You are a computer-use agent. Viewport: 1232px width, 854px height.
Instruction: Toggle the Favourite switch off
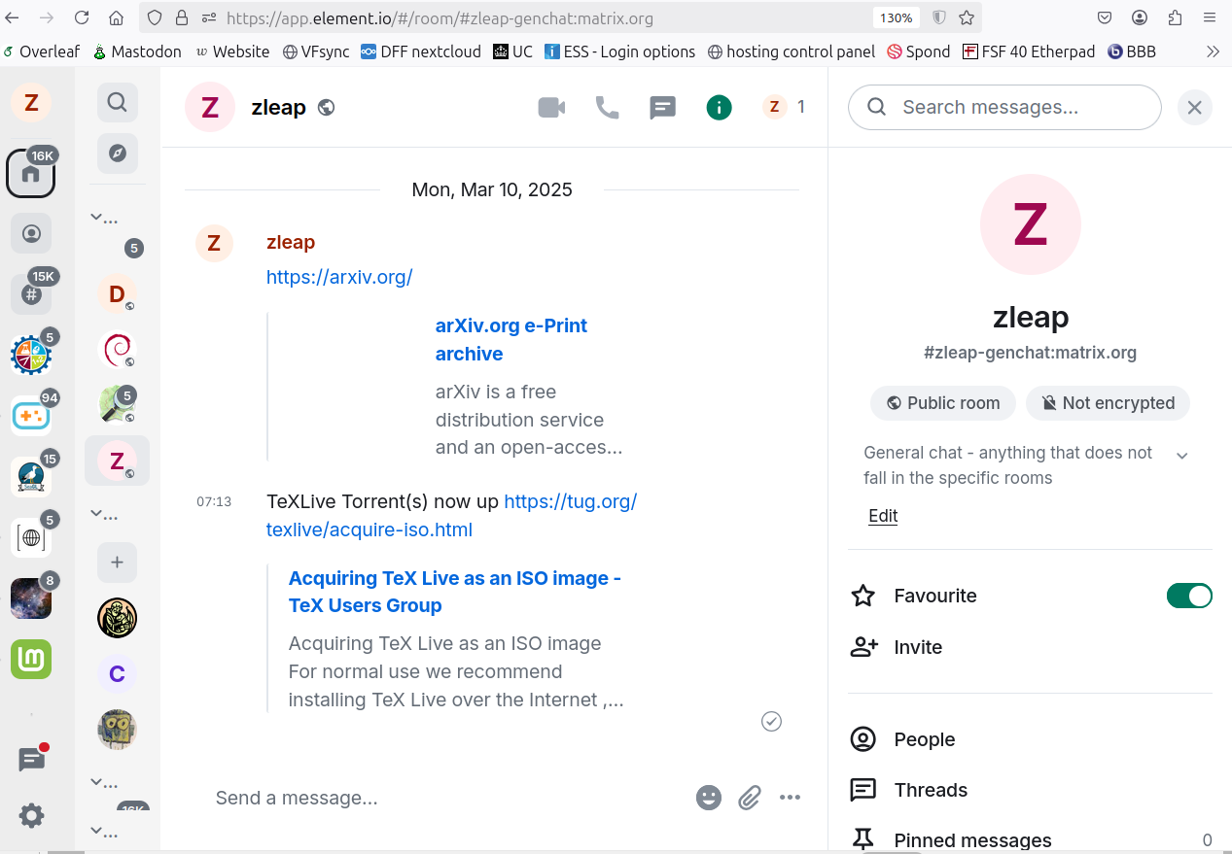click(1189, 596)
